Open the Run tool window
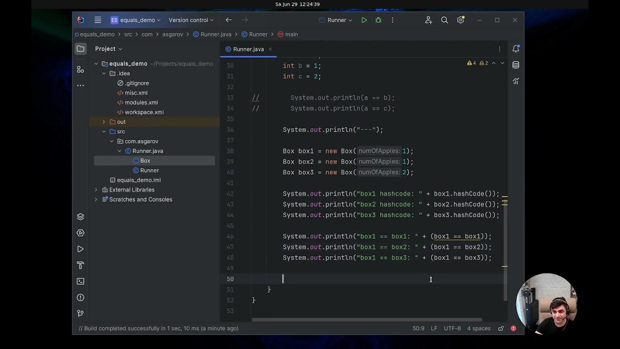This screenshot has height=349, width=620. click(80, 249)
